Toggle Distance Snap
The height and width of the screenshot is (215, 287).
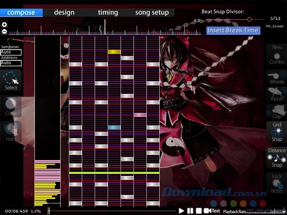pos(277,157)
